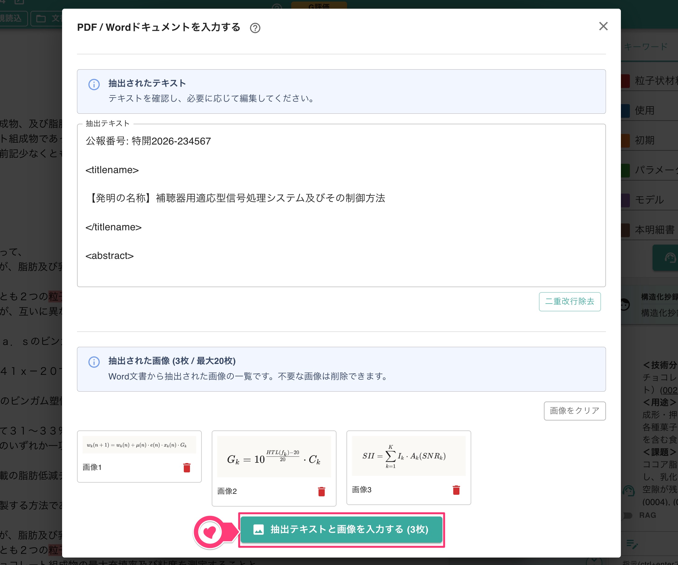Screen dimensions: 678x565
Task: Select the green パラメータ keyword swatch in background
Action: (625, 170)
